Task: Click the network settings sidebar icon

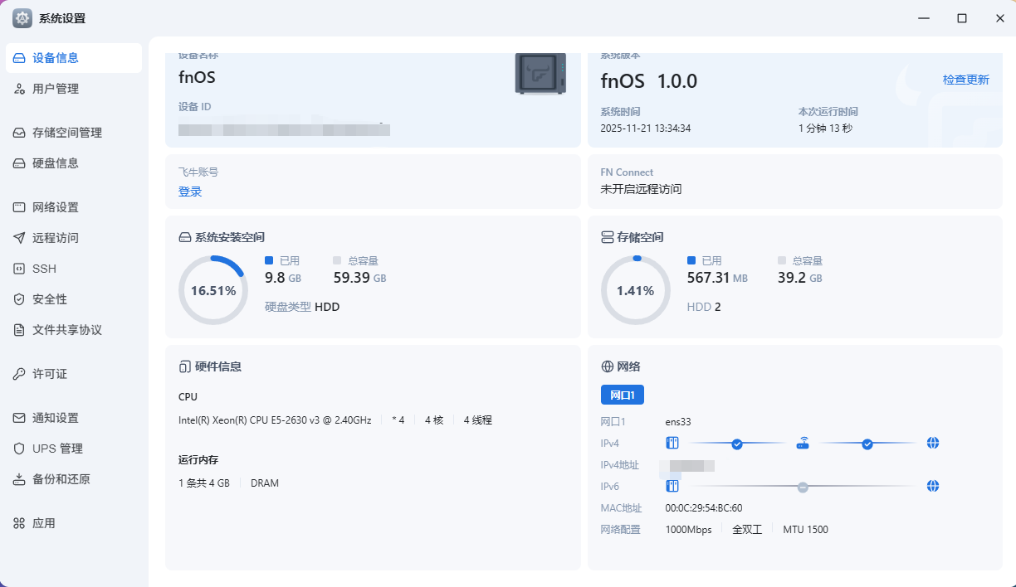Action: pos(19,207)
